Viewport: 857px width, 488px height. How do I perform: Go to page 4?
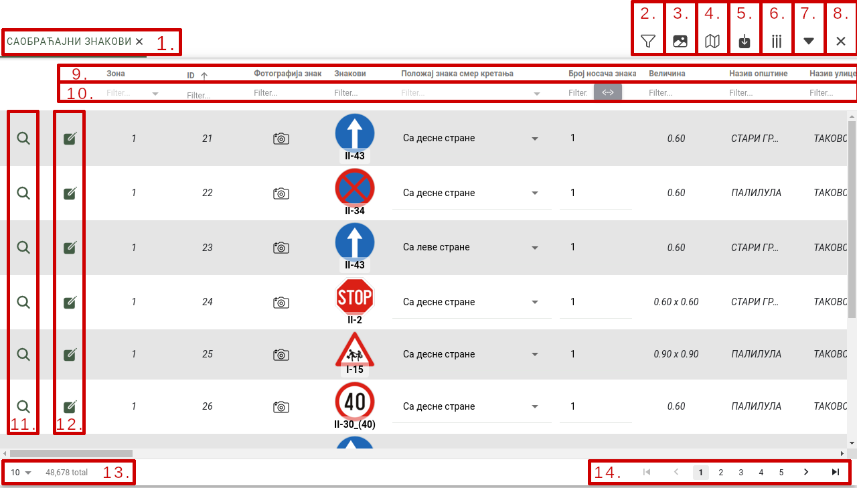(x=761, y=473)
